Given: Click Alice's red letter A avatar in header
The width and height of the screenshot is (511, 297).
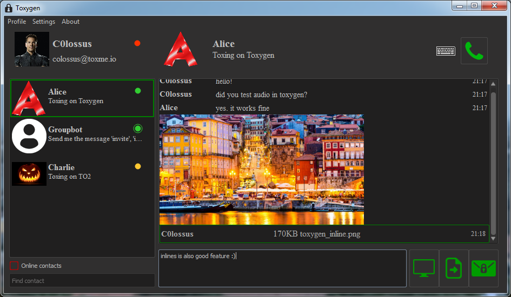Looking at the screenshot, I should [181, 50].
